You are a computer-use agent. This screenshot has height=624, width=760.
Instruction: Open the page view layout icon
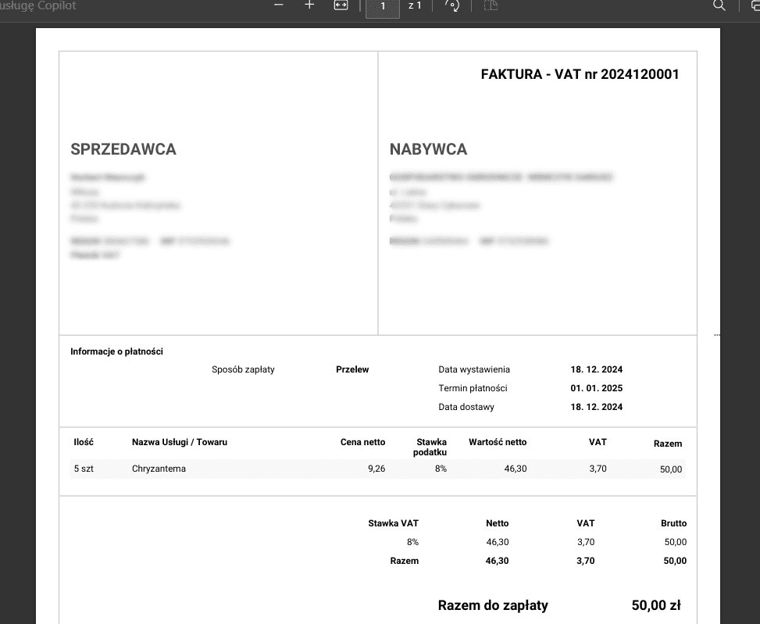[490, 5]
